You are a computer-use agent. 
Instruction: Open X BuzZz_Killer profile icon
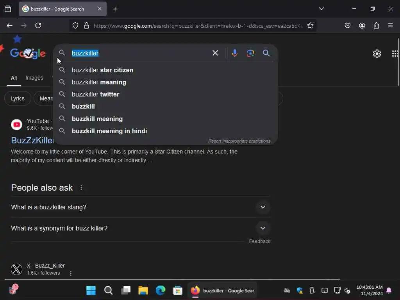click(x=16, y=270)
